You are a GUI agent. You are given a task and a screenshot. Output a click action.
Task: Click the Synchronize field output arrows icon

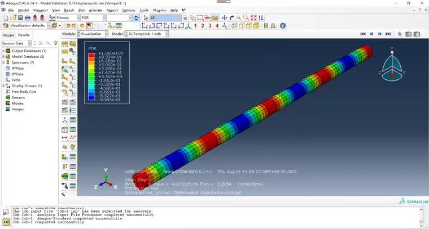pos(136,18)
